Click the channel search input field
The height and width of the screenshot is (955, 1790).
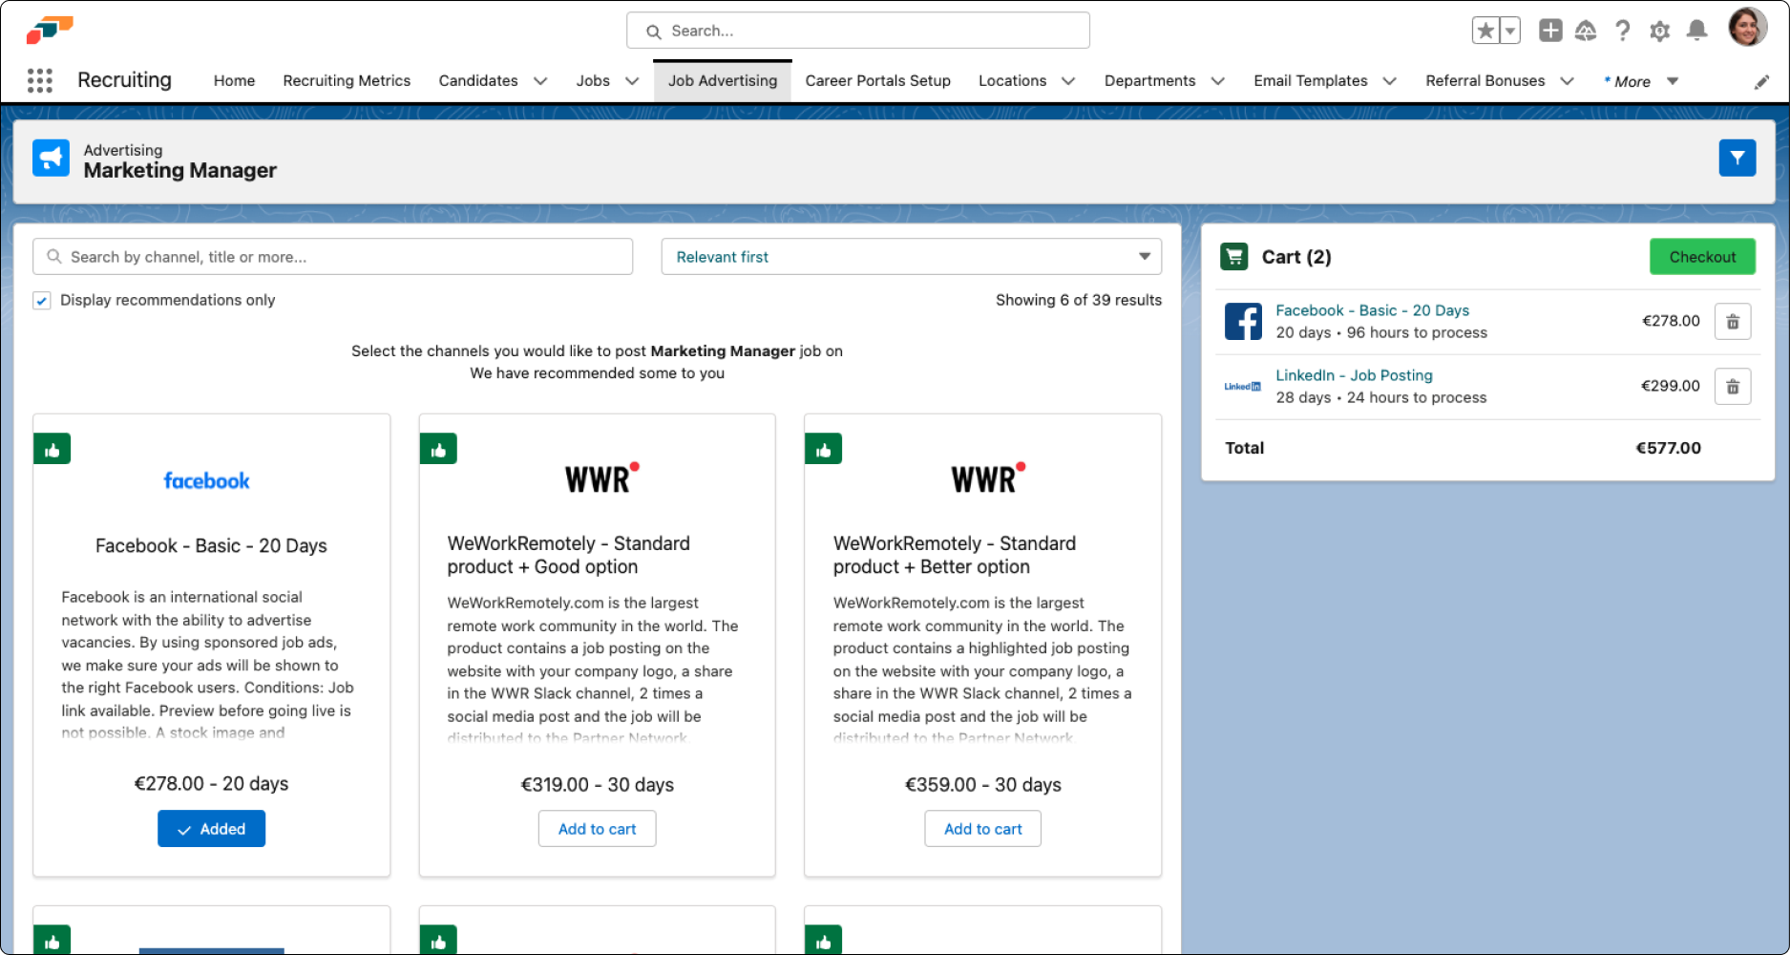tap(332, 256)
